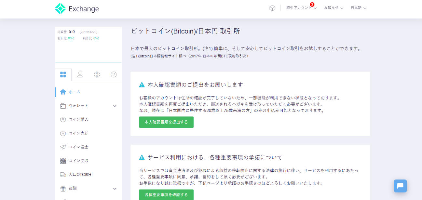
Task: Open the お知らせ dropdown
Action: tap(334, 8)
